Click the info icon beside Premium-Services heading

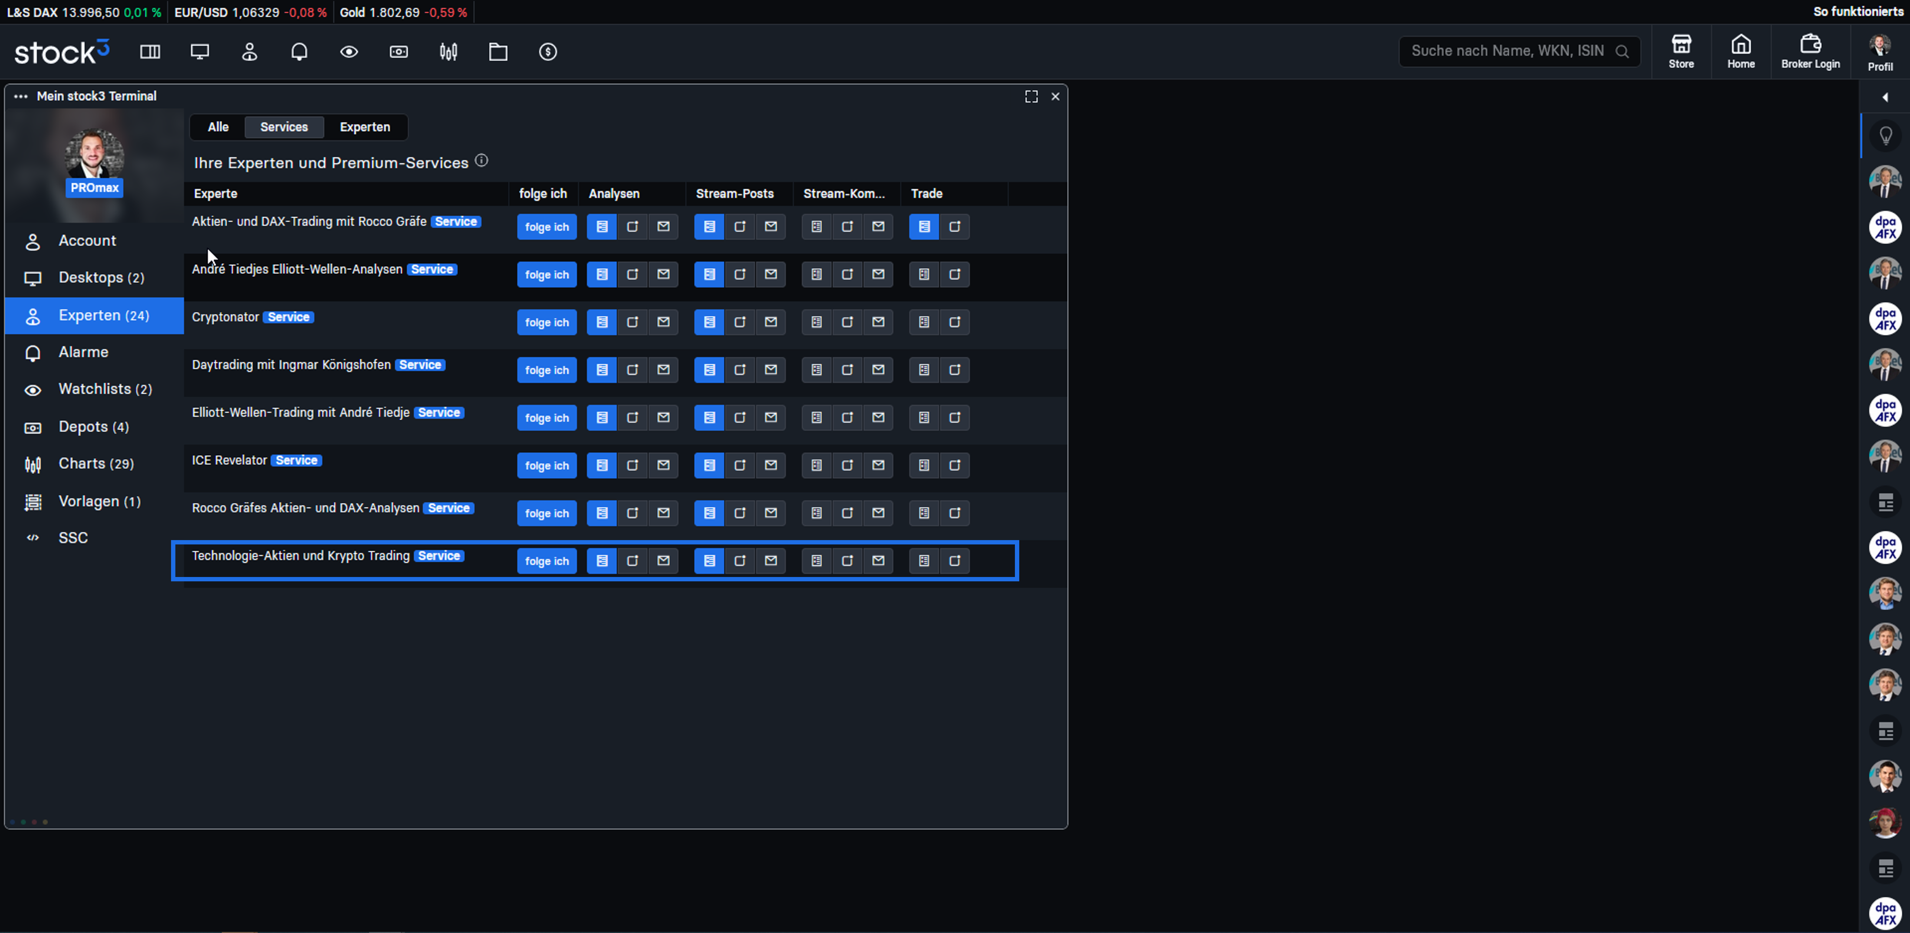click(481, 160)
